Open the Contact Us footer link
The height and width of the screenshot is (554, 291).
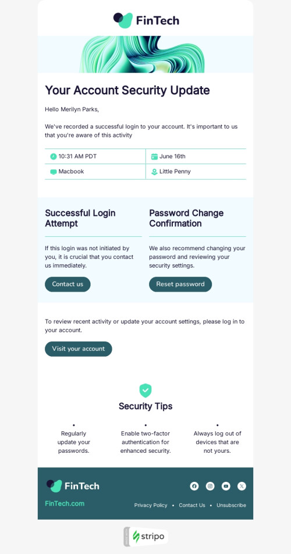click(x=191, y=505)
